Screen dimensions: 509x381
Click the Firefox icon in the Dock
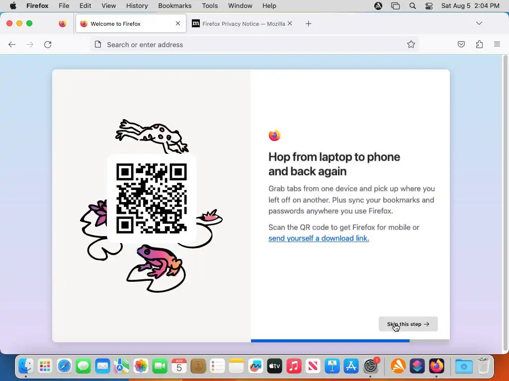pyautogui.click(x=436, y=366)
